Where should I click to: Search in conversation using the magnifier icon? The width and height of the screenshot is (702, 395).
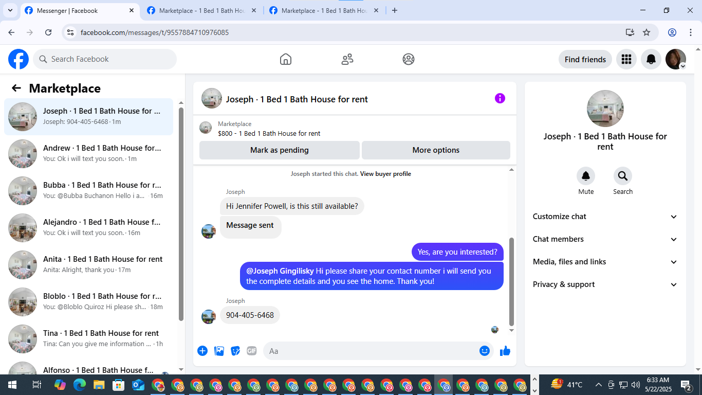(x=623, y=176)
